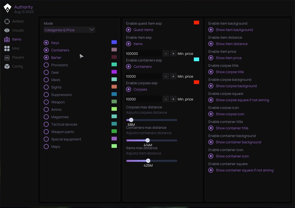Click the Items toolbox icon in sidebar
The height and width of the screenshot is (208, 295).
point(7,39)
